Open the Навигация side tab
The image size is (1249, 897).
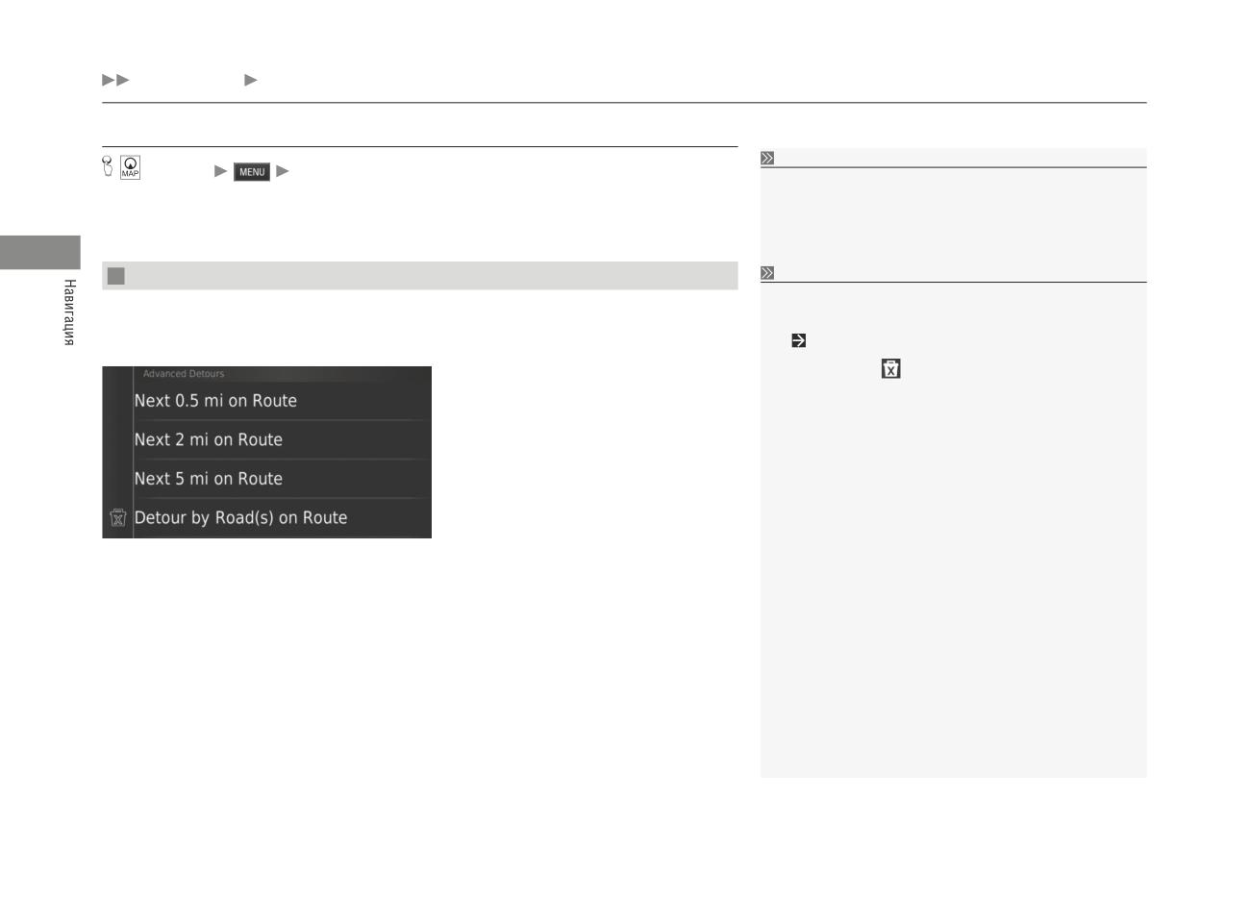tap(69, 312)
